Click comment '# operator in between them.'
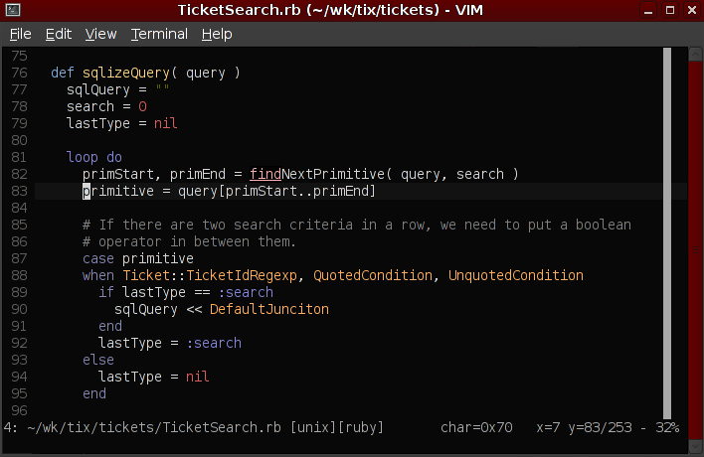Screen dimensions: 704x457 pos(189,241)
